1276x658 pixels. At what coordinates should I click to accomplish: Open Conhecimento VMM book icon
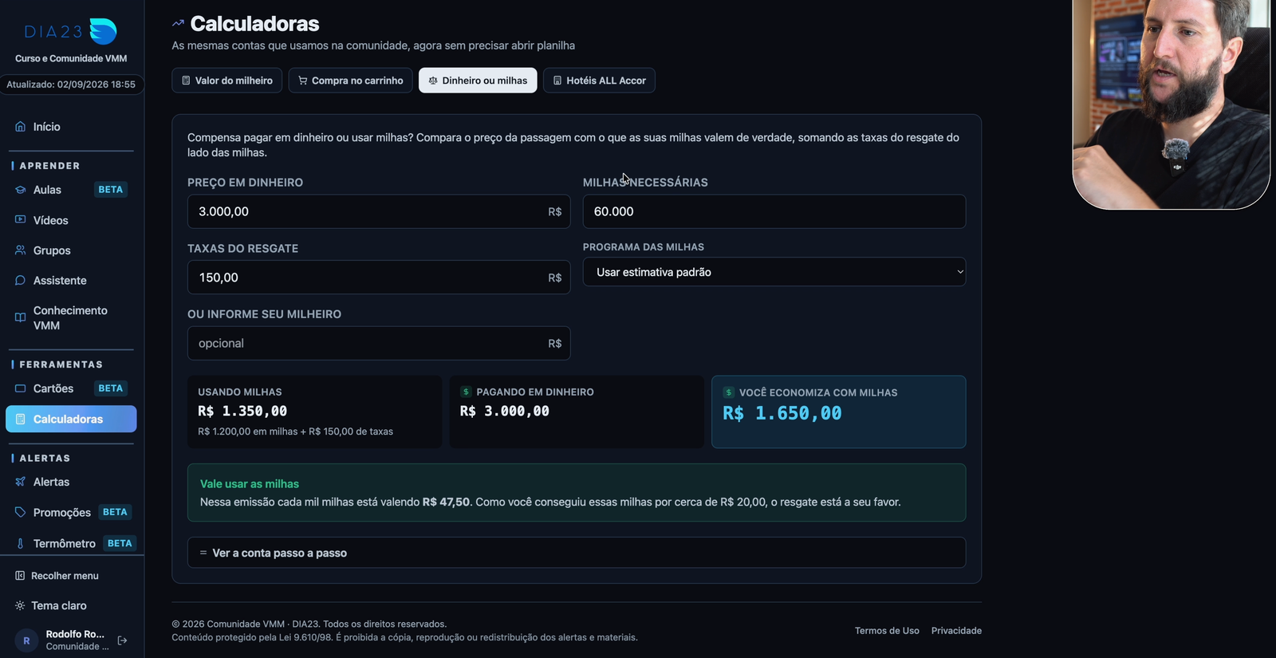(20, 317)
